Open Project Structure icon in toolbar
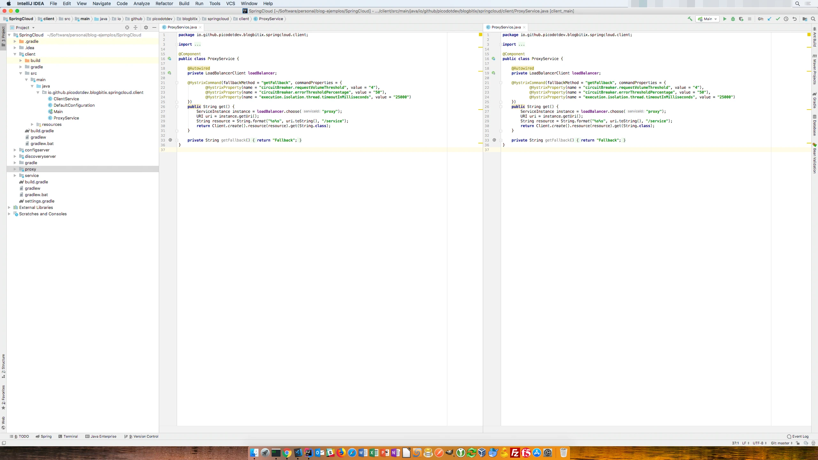The width and height of the screenshot is (818, 460). (805, 19)
